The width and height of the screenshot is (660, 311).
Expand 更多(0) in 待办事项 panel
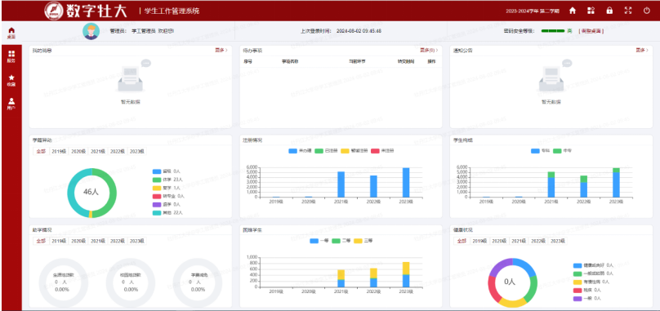click(x=429, y=50)
